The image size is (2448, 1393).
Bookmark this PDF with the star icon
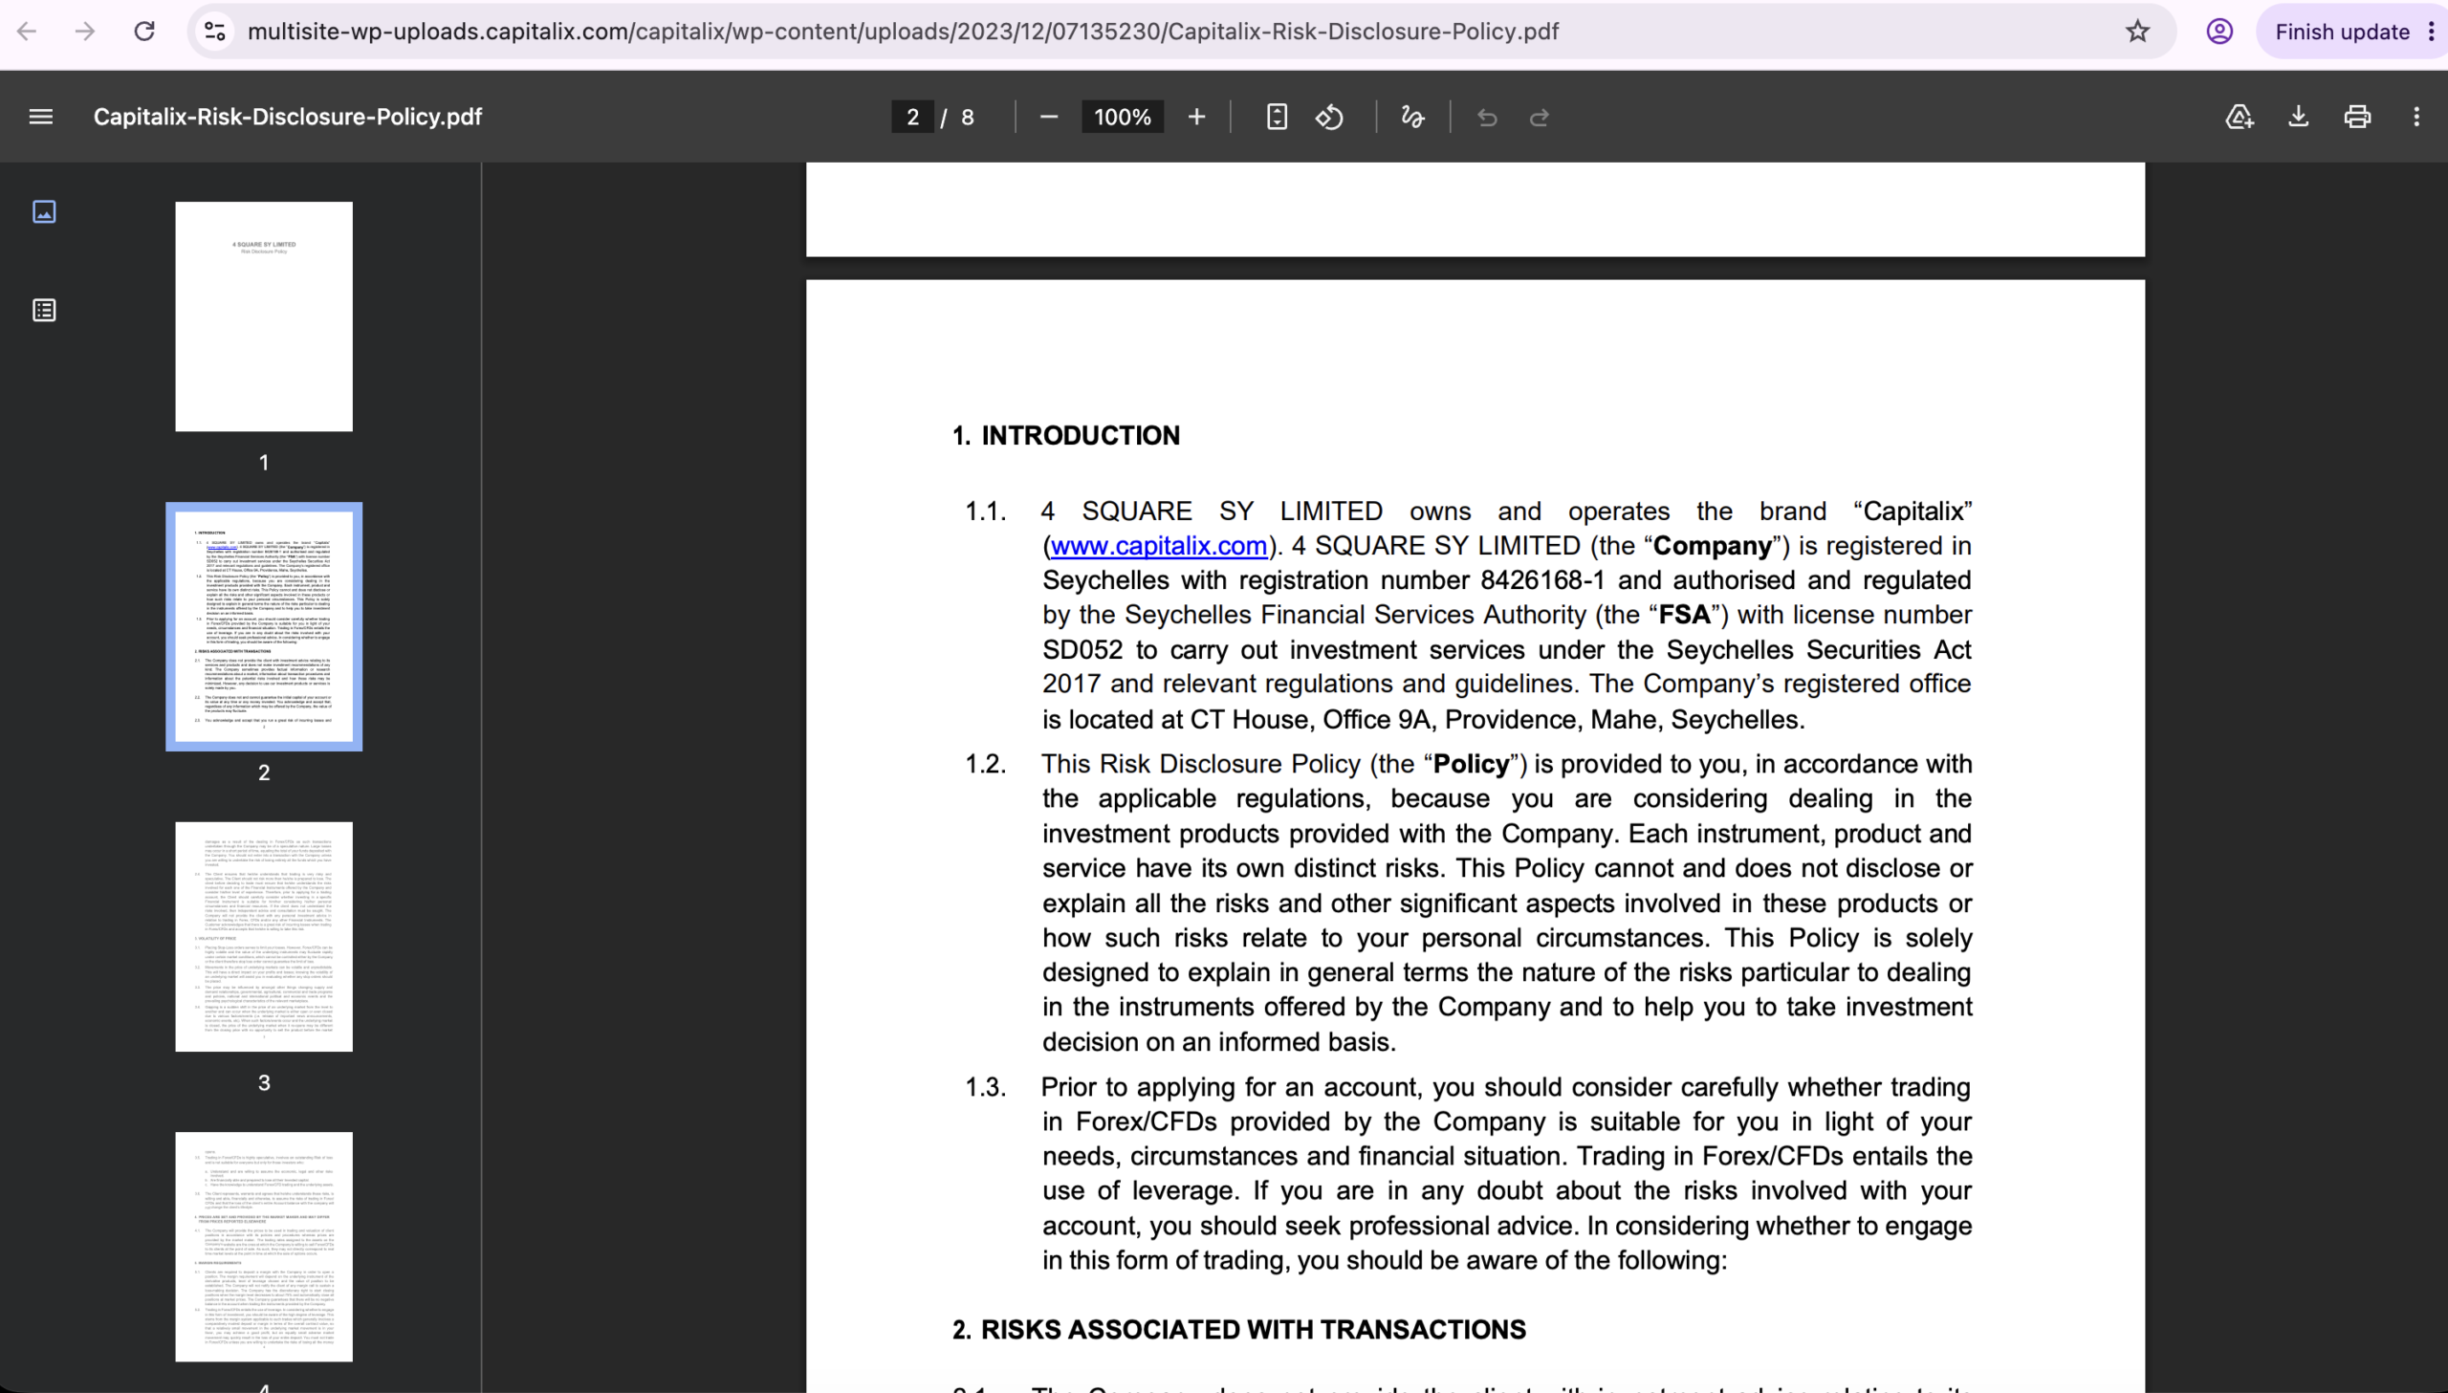point(2137,32)
